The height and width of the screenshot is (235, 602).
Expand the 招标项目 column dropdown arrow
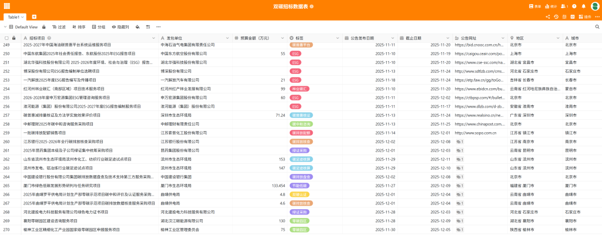(x=155, y=38)
